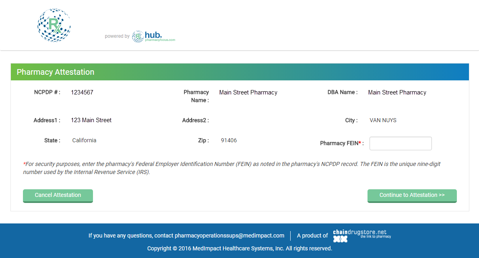Continue to Attestation

click(412, 195)
